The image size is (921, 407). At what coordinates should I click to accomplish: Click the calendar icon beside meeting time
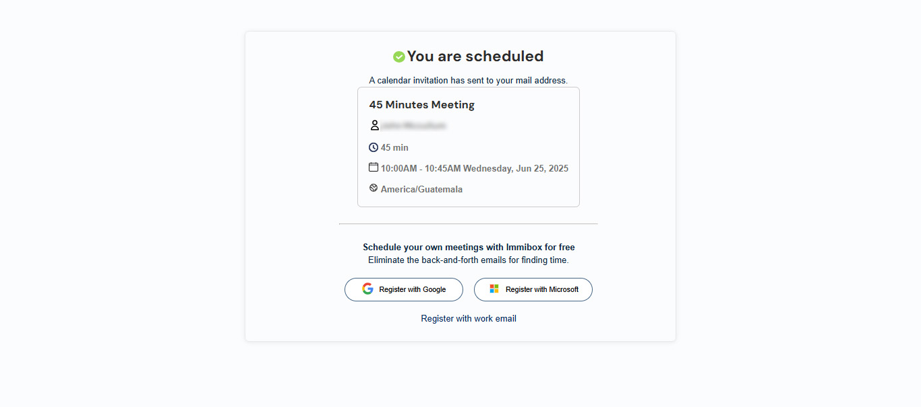pos(374,167)
